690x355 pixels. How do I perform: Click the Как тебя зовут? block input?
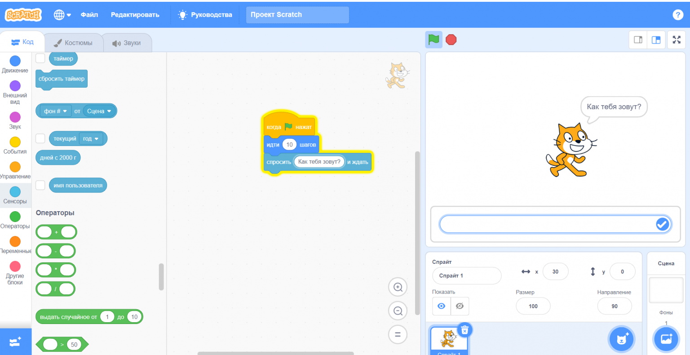[319, 162]
